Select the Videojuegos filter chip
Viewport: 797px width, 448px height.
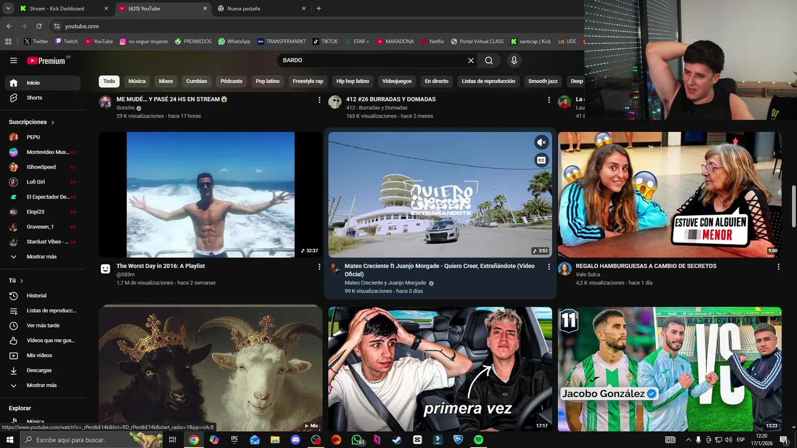[397, 82]
